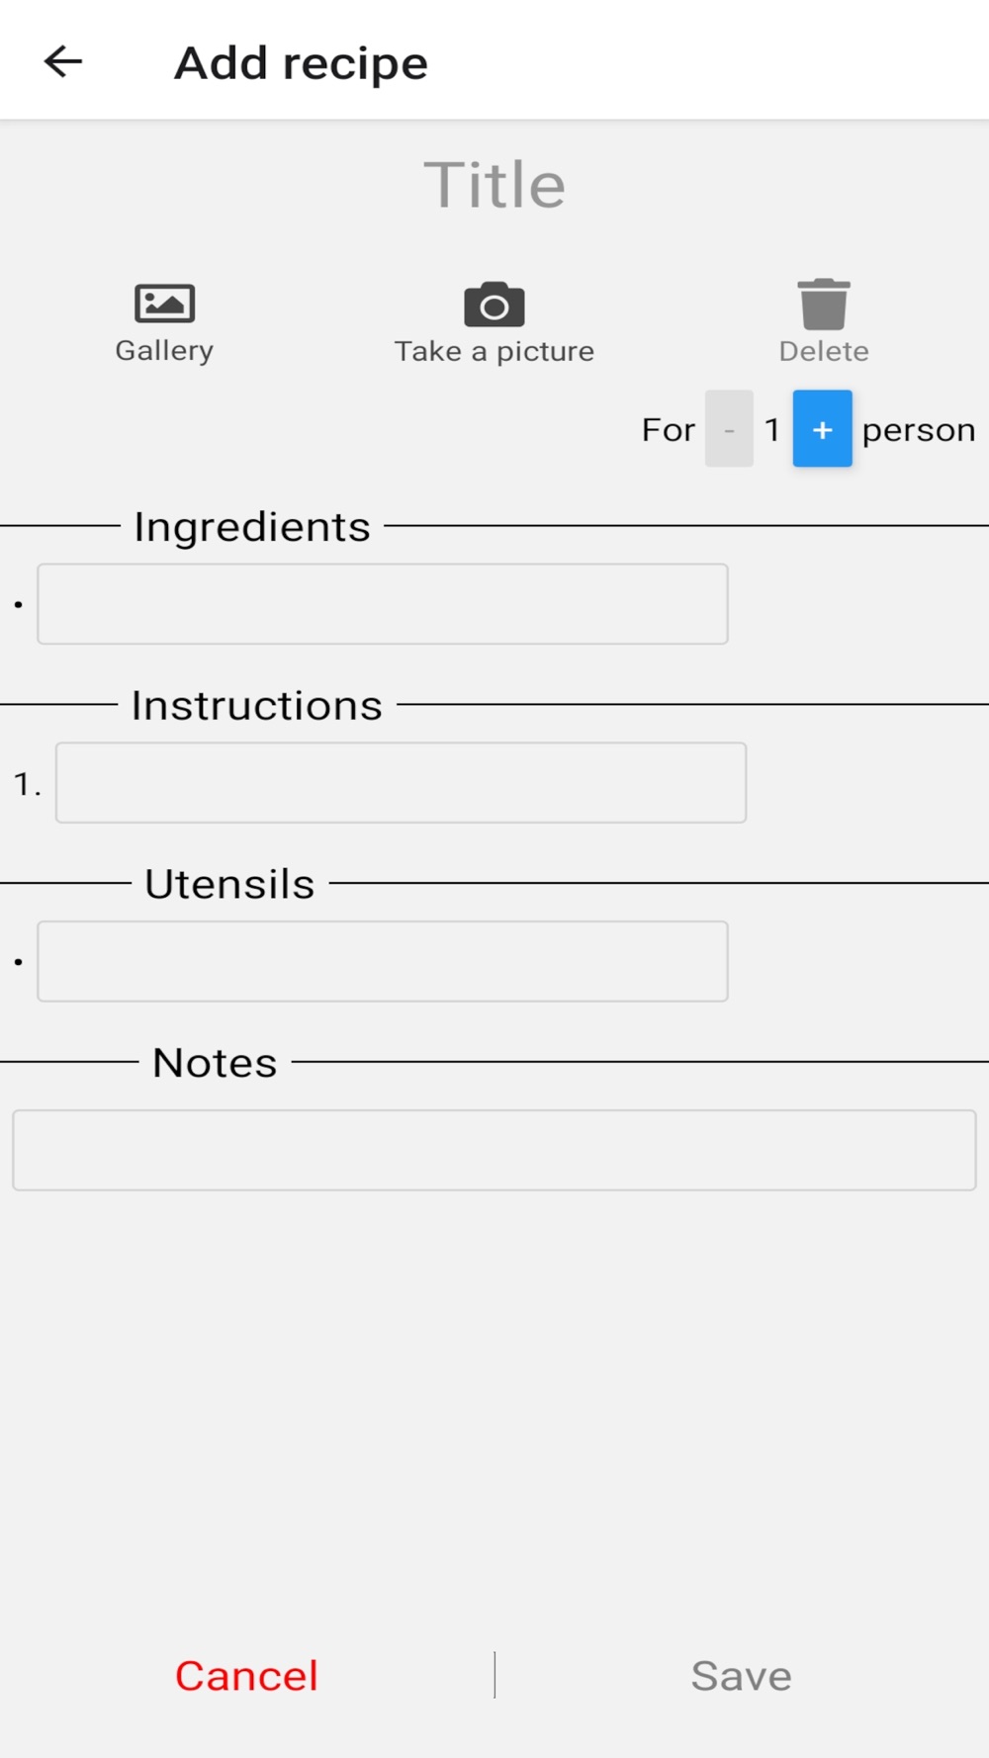This screenshot has width=989, height=1758.
Task: Go back using the arrow icon
Action: pyautogui.click(x=63, y=61)
